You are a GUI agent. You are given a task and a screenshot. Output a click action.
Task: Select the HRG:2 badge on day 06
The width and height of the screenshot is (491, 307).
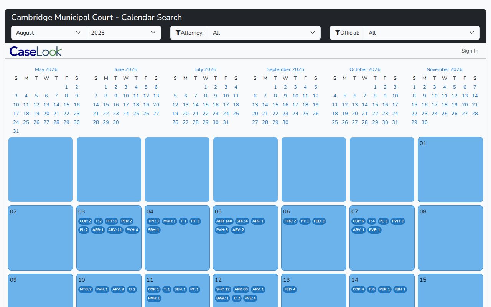(290, 221)
